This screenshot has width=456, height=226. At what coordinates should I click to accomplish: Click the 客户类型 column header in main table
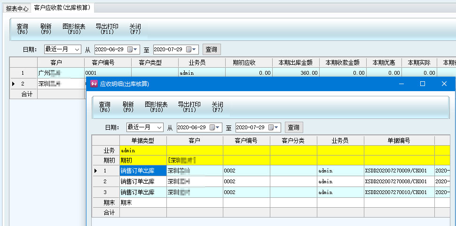coord(155,62)
